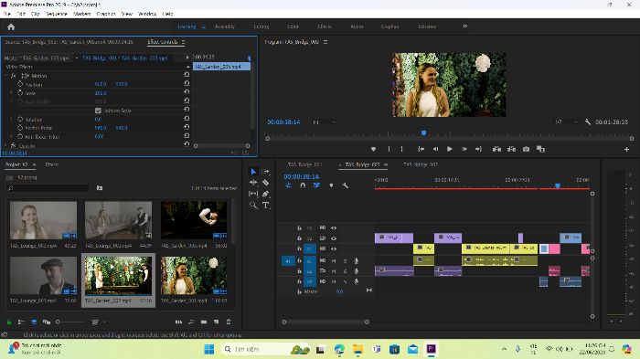Expand the Scale property
The height and width of the screenshot is (359, 640).
(x=11, y=93)
